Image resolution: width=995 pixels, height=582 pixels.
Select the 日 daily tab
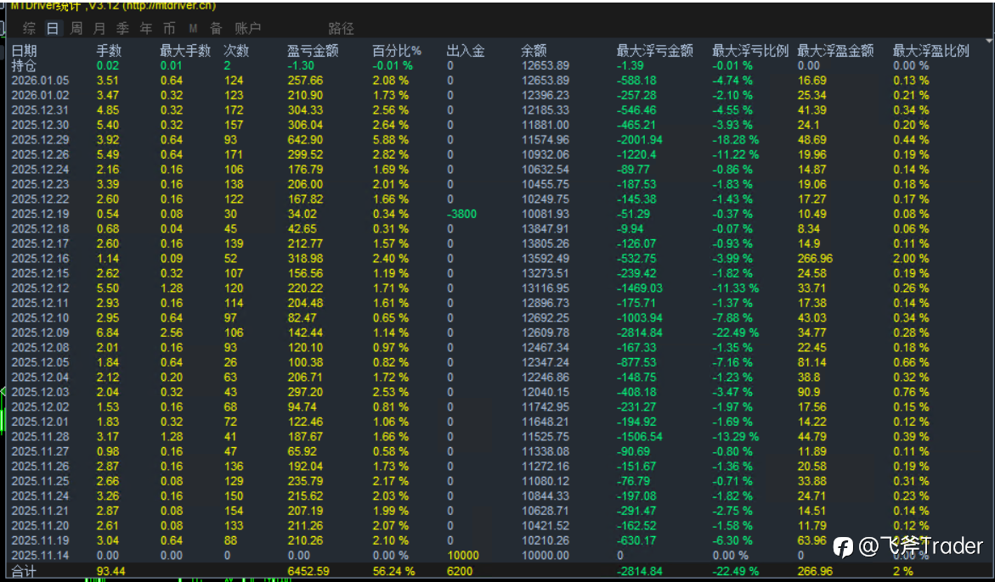point(53,28)
